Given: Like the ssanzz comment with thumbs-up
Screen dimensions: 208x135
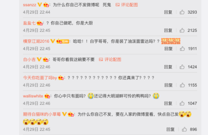Looking at the screenshot, I should click(x=182, y=12).
